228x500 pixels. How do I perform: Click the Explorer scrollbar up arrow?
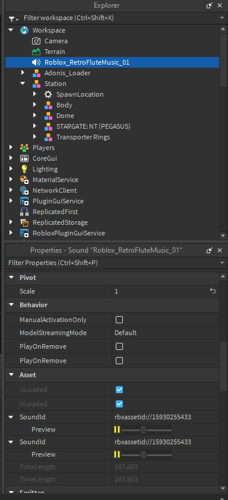[223, 29]
